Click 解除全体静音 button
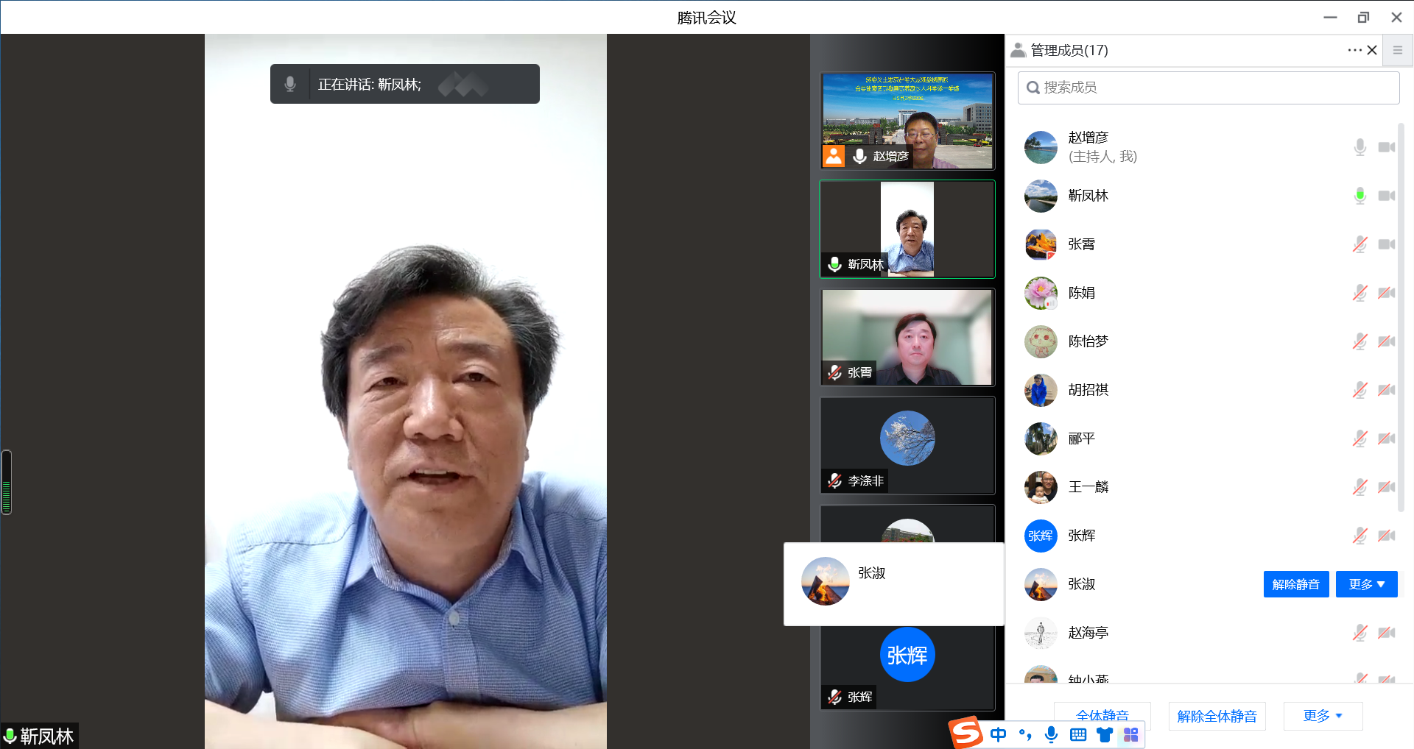The image size is (1414, 749). (x=1217, y=716)
